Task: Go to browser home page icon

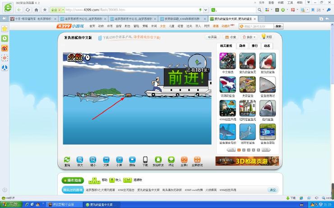Action: [x=36, y=10]
